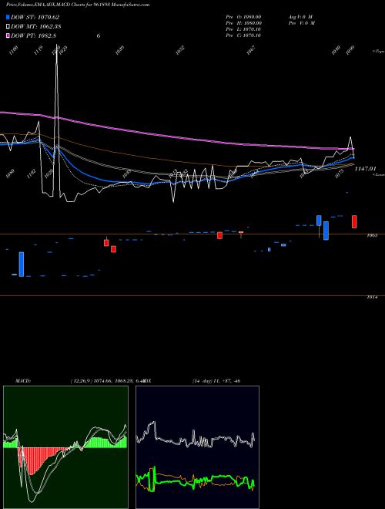The width and height of the screenshot is (385, 509).
Task: Click the ADX (14 day) values text
Action: [216, 381]
